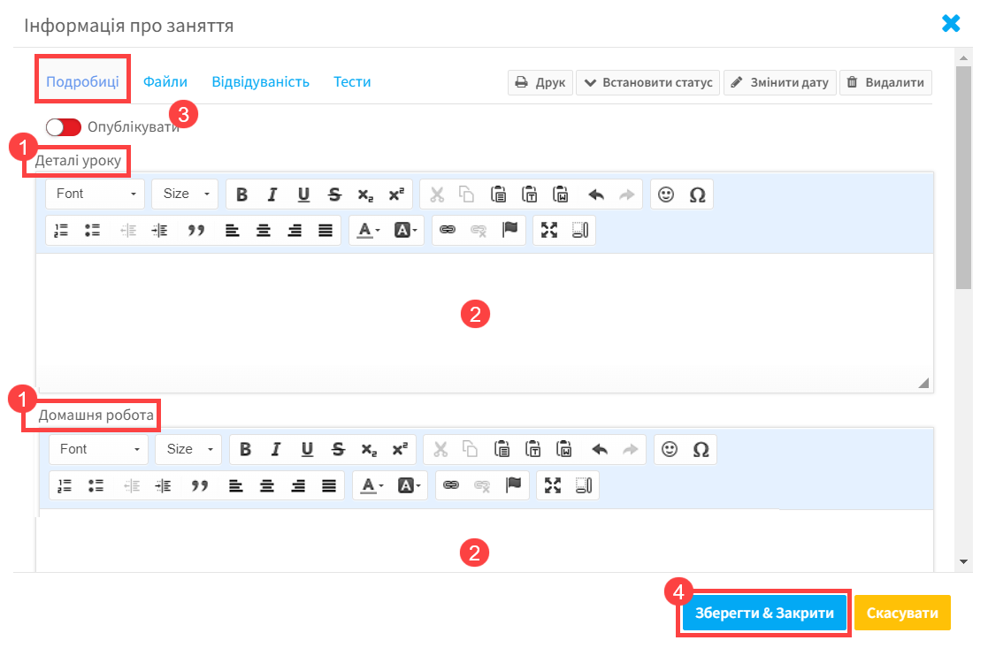The image size is (988, 648).
Task: Insert anchor flag in the Деталі уроку editor
Action: click(509, 230)
